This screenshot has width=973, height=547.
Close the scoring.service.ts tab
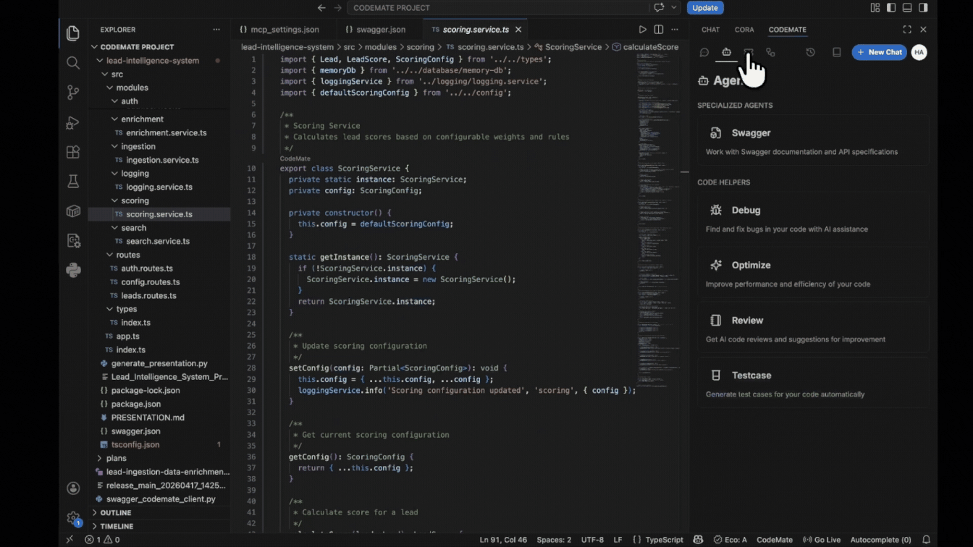pyautogui.click(x=518, y=30)
